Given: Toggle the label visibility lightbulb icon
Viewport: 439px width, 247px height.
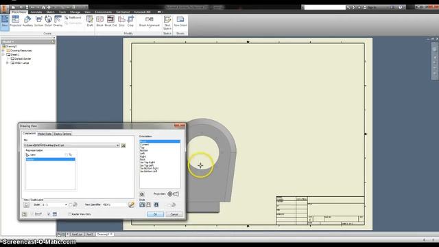Looking at the screenshot, I should point(26,204).
